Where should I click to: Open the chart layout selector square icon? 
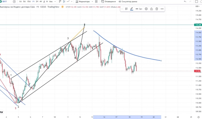click(197, 2)
